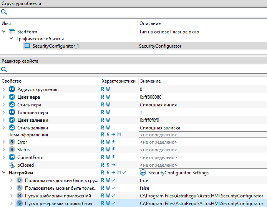This screenshot has height=207, width=267.
Task: Click the search field in Редактор свойств
Action: tap(134, 70)
